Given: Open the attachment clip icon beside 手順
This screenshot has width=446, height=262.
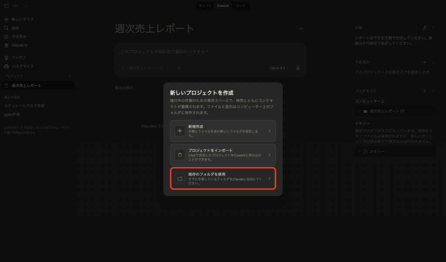Looking at the screenshot, I should click(425, 27).
